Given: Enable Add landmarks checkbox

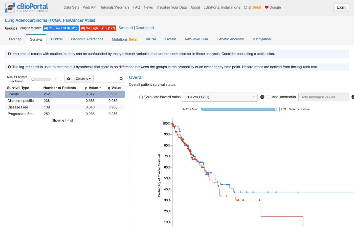Looking at the screenshot, I should [269, 97].
